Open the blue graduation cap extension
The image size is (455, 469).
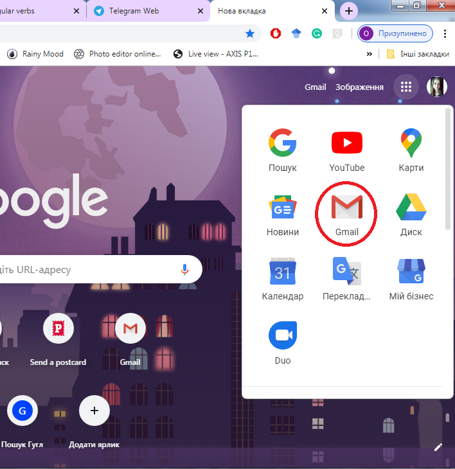[x=296, y=33]
